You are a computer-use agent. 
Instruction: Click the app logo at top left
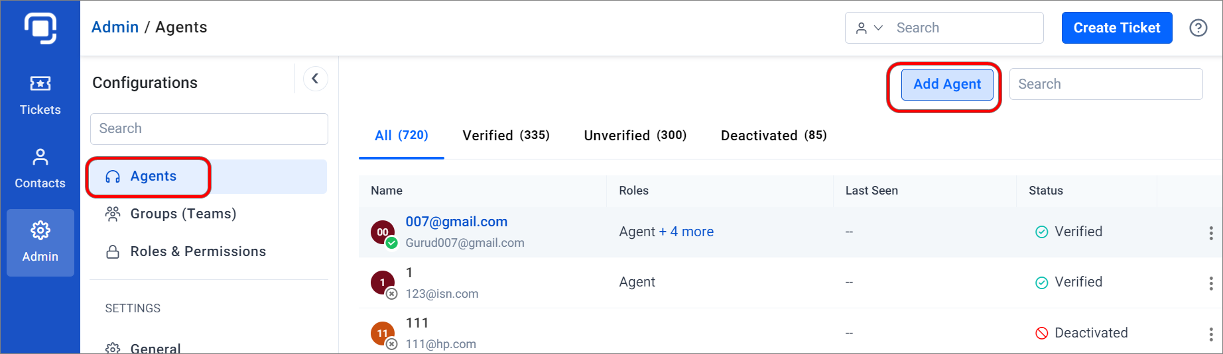40,28
